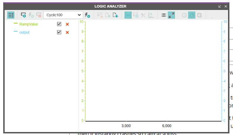Toggle the diagonal arrows auto-scale icon

click(x=172, y=15)
